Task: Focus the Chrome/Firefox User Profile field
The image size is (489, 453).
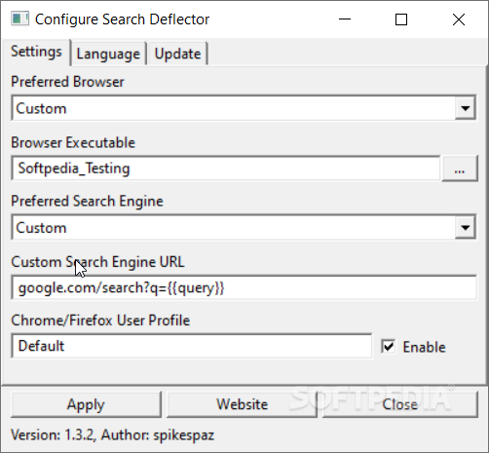Action: 192,346
